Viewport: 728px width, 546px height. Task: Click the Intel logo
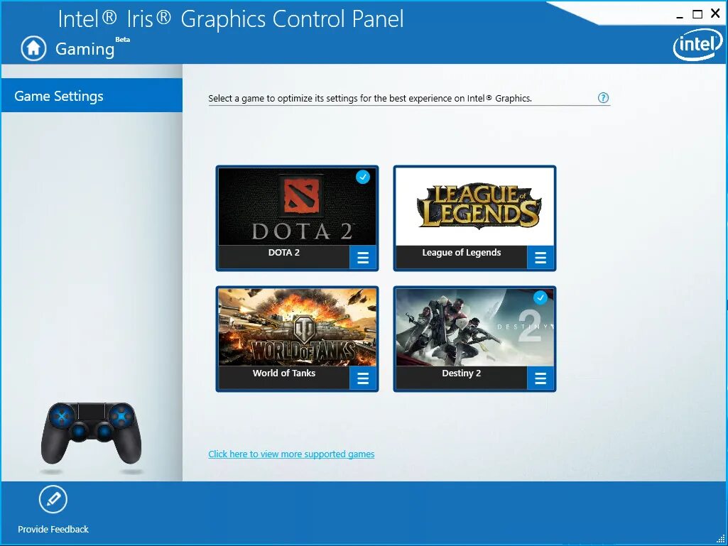[698, 45]
